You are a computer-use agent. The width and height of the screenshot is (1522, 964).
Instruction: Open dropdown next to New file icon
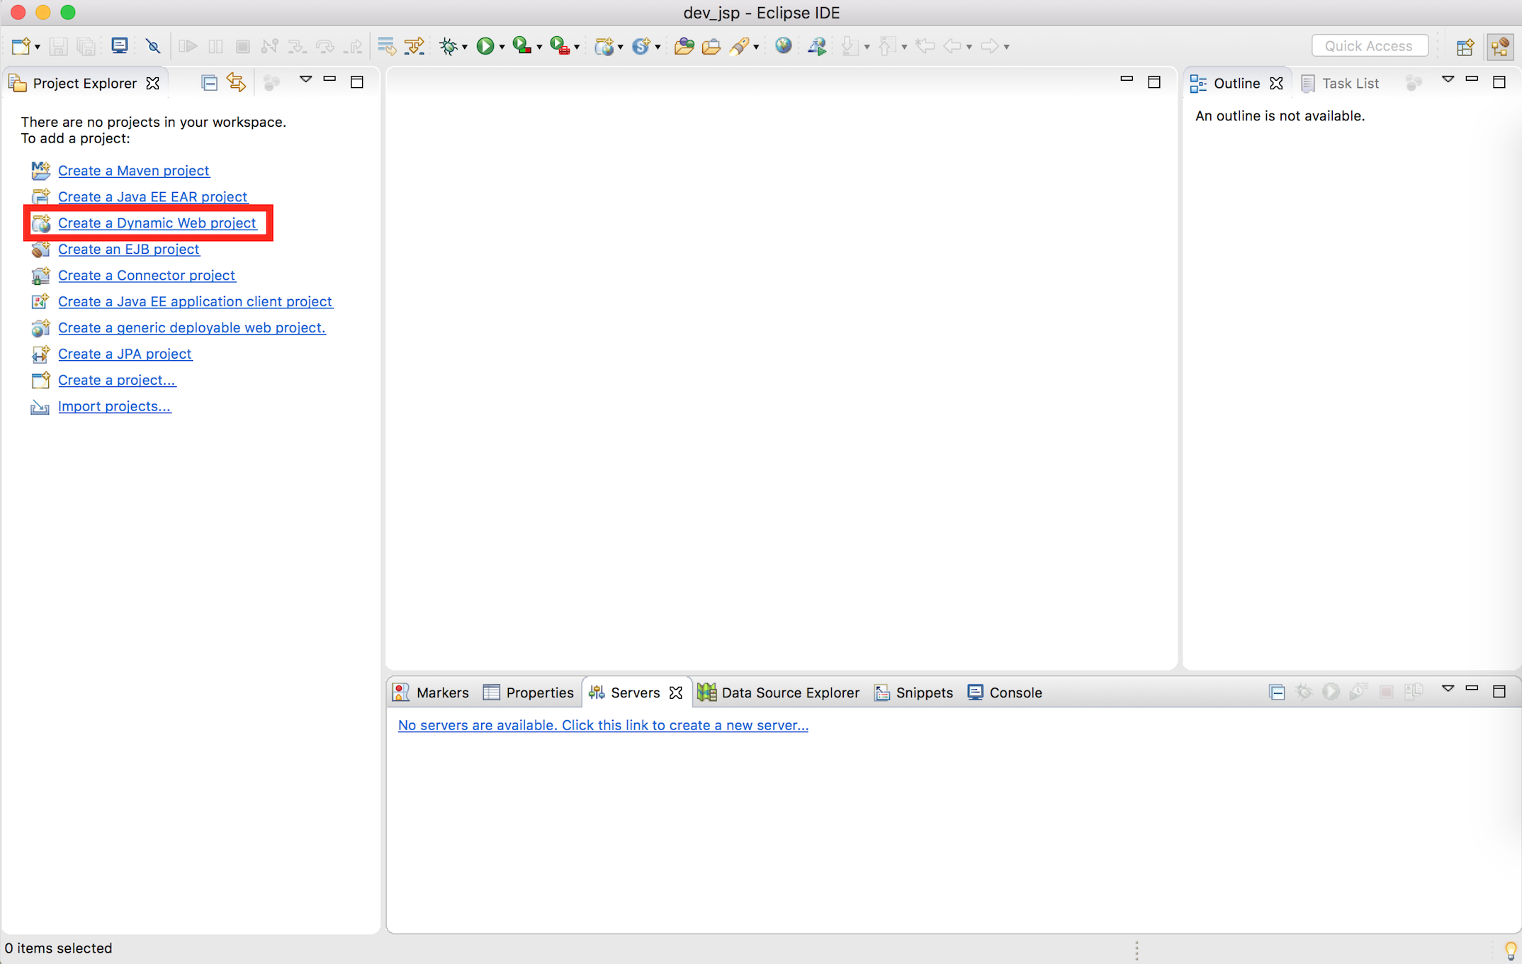38,47
